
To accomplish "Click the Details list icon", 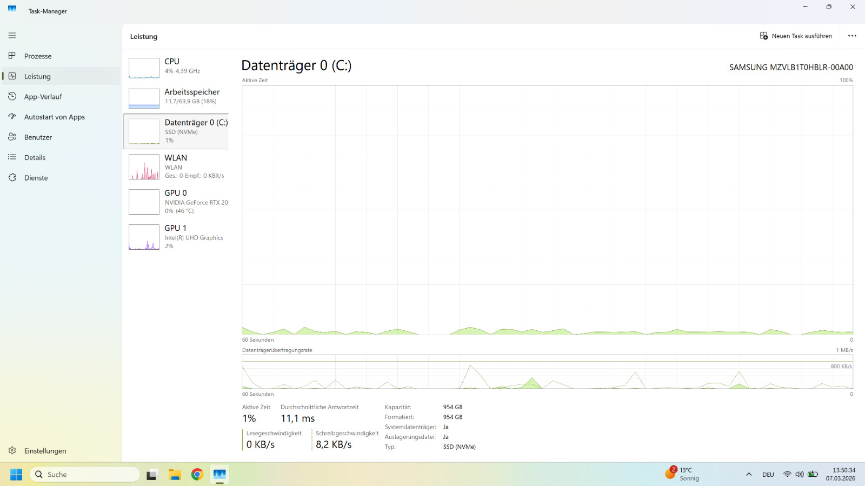I will tap(12, 157).
